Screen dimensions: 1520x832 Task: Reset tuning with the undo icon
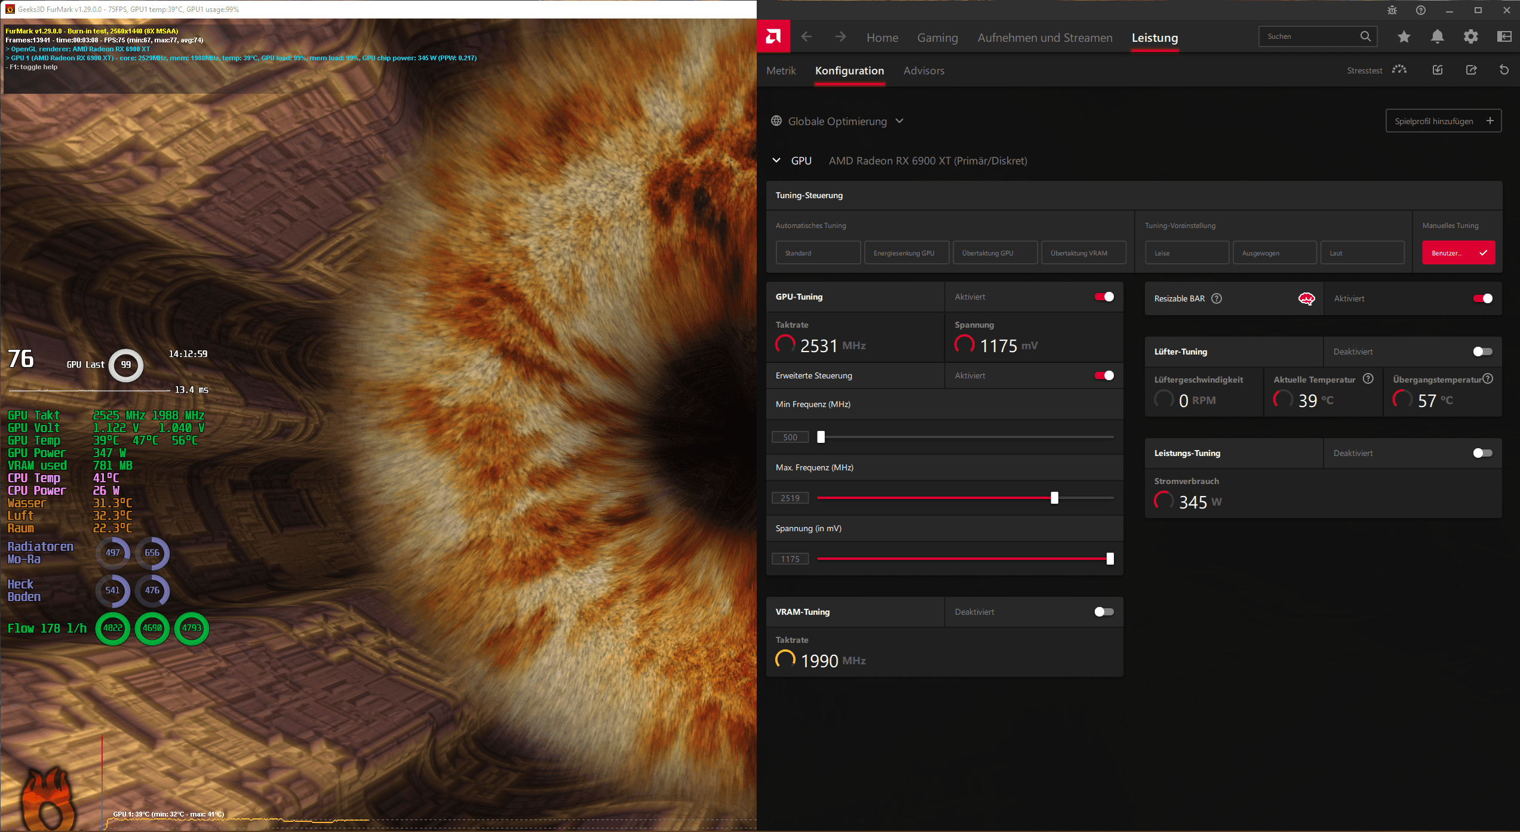point(1504,70)
